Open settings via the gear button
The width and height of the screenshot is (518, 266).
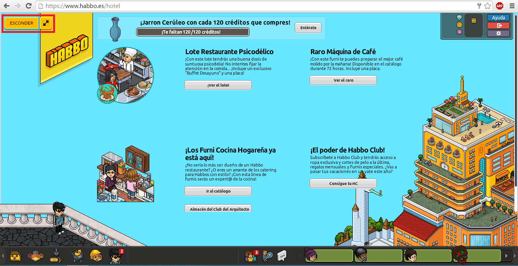[x=498, y=33]
